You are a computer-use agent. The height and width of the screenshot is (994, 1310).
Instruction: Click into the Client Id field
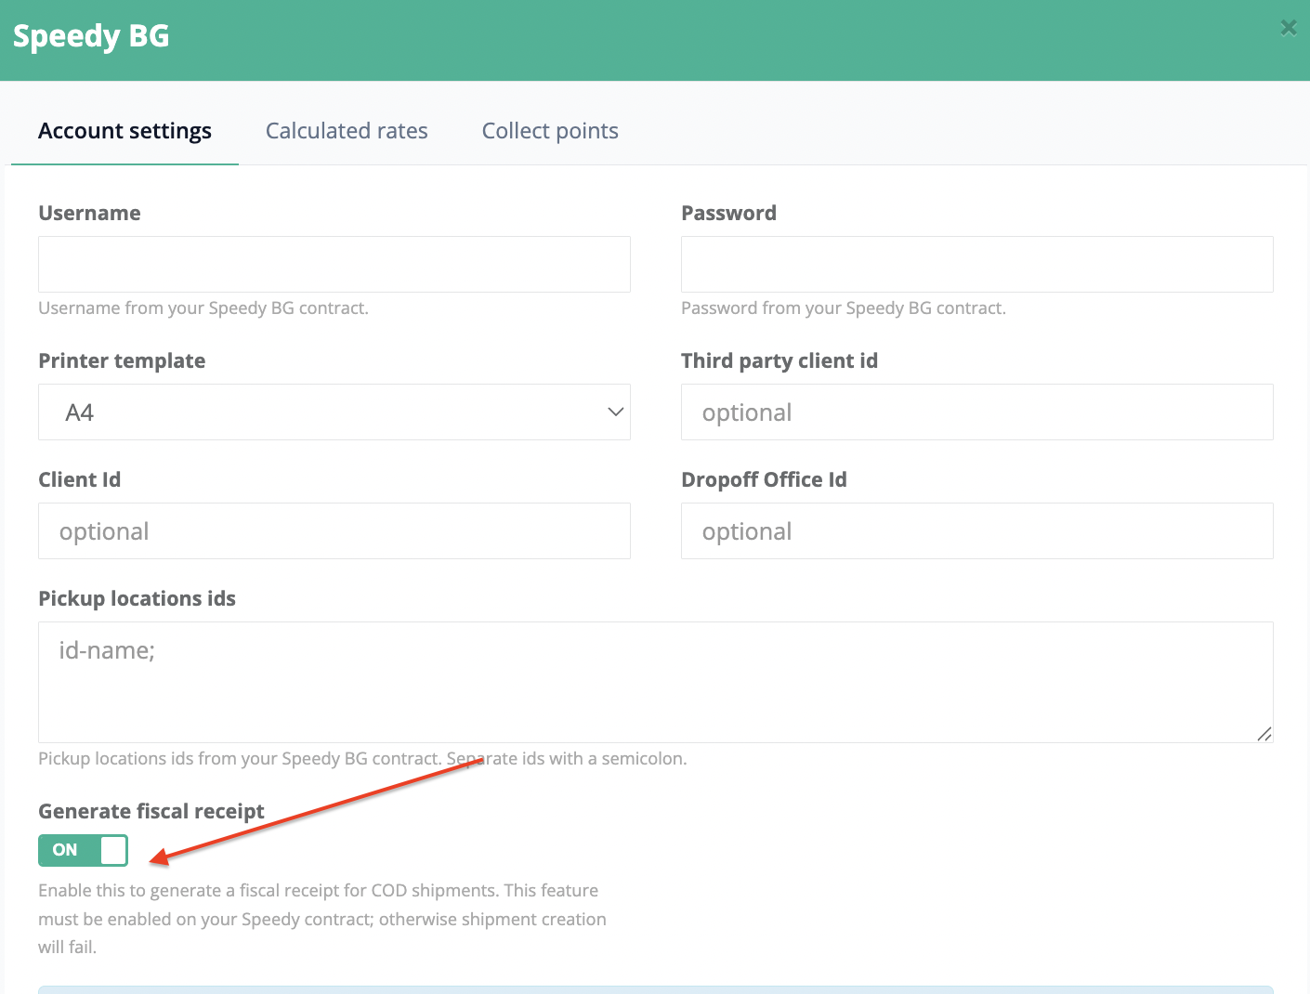[334, 530]
